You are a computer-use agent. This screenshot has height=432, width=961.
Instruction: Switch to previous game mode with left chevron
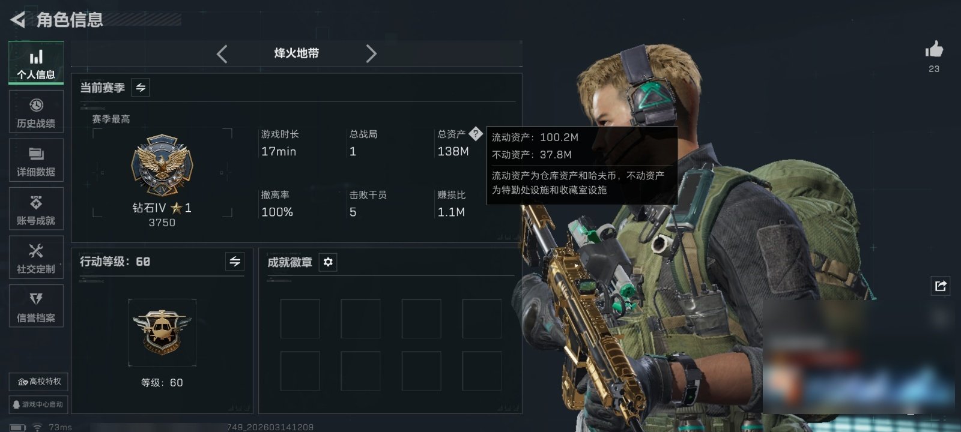[x=222, y=54]
